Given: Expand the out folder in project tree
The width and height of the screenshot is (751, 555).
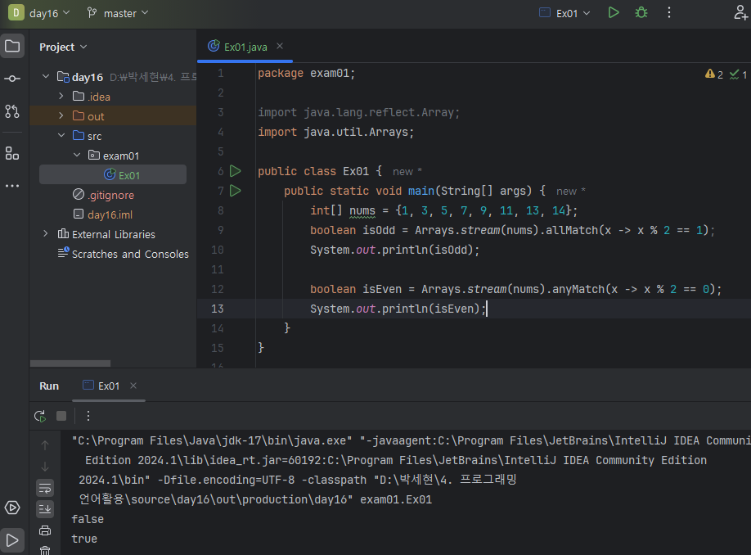Looking at the screenshot, I should tap(61, 116).
